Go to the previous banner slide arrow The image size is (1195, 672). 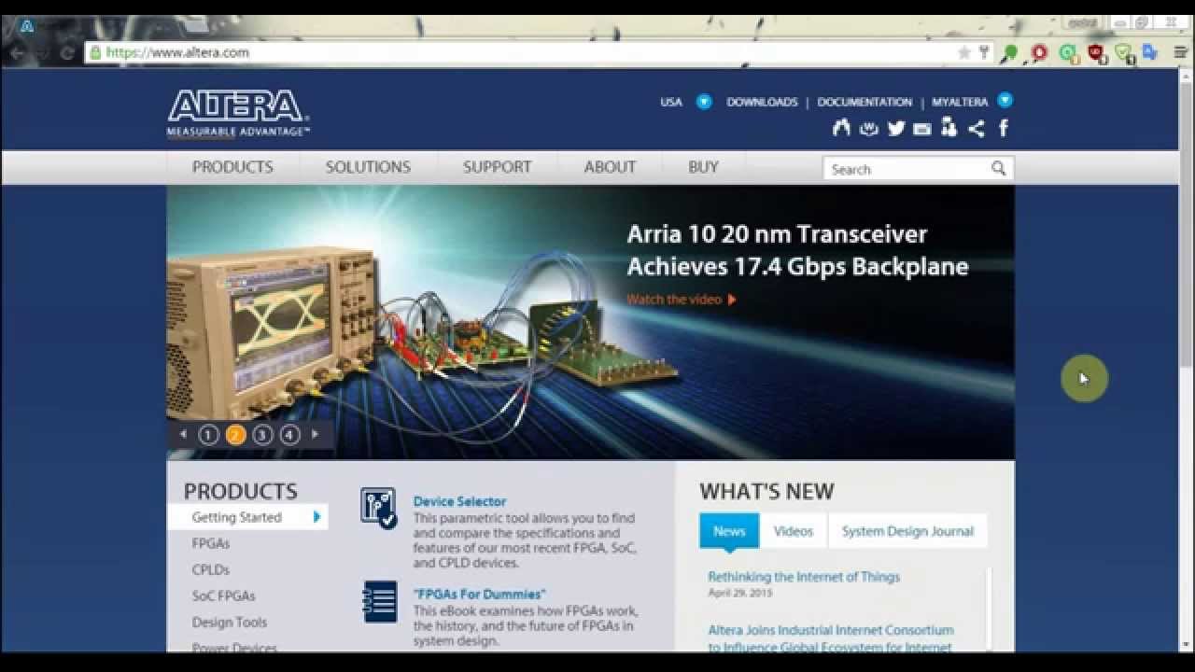point(183,434)
